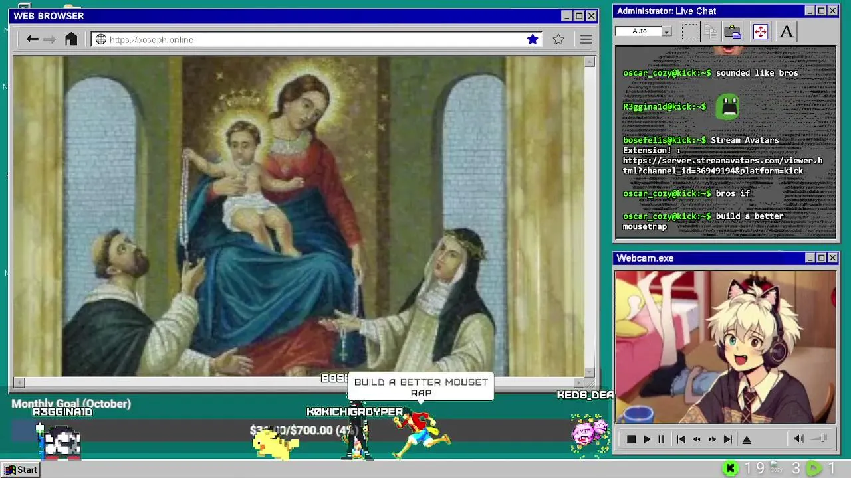This screenshot has height=478, width=851.
Task: Go forward in the web browser
Action: tap(49, 39)
